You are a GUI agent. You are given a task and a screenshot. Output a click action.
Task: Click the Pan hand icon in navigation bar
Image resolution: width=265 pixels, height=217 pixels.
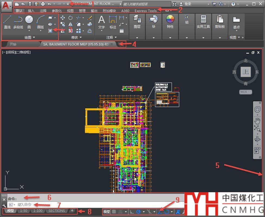click(257, 121)
